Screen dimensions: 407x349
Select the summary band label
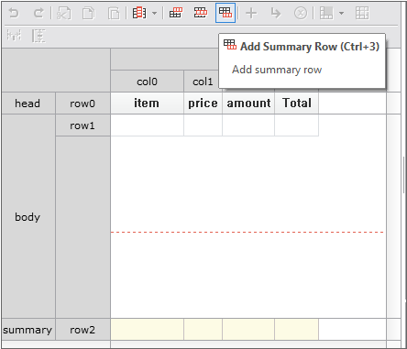(x=28, y=330)
